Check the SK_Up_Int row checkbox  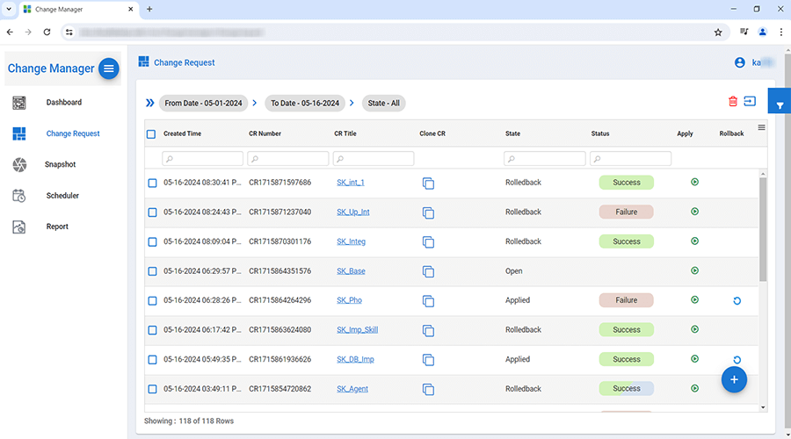pyautogui.click(x=152, y=212)
